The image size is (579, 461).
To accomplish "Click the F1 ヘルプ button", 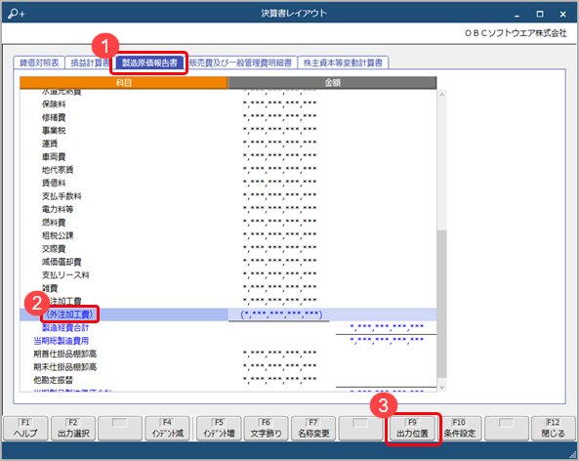I will point(25,429).
